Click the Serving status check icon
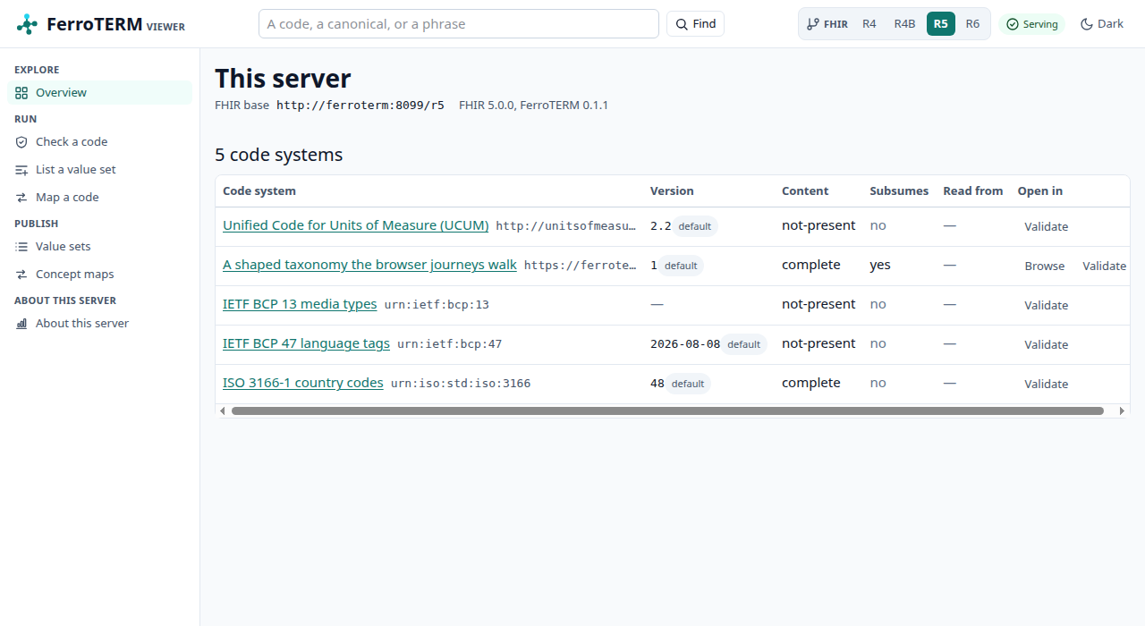Screen dimensions: 1145x626 (x=1013, y=24)
